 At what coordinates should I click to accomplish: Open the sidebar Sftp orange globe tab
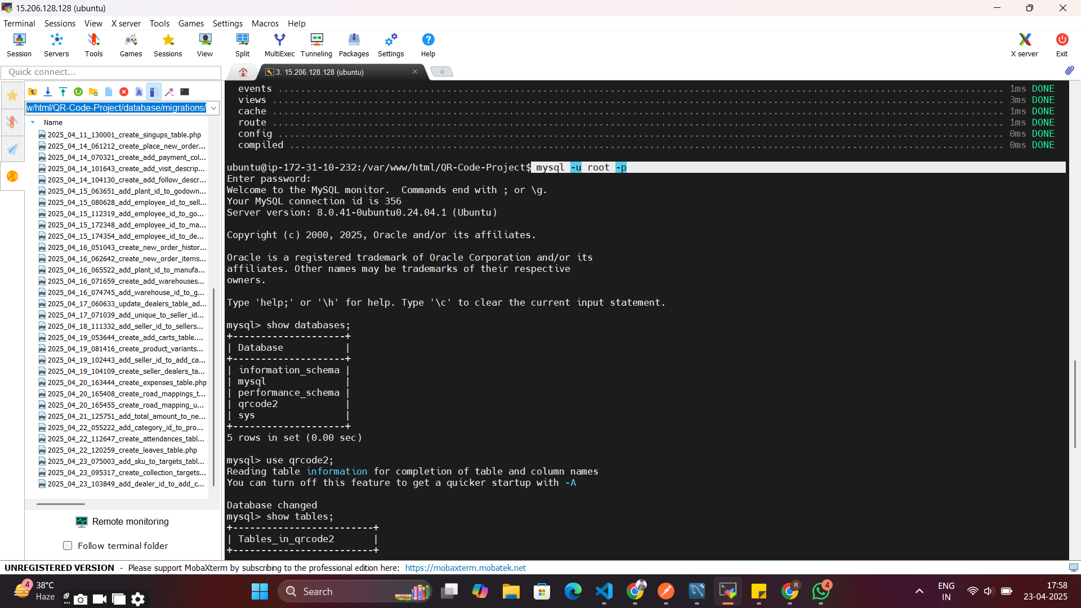(12, 176)
